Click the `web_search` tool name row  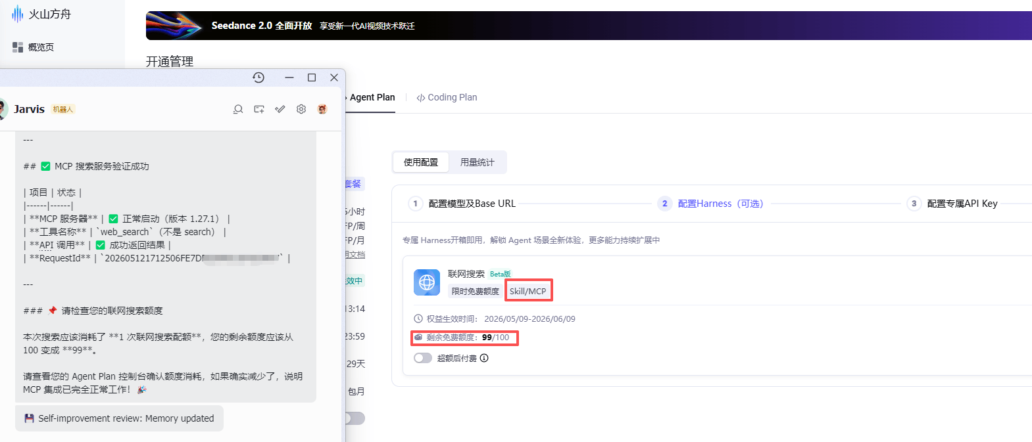click(125, 232)
